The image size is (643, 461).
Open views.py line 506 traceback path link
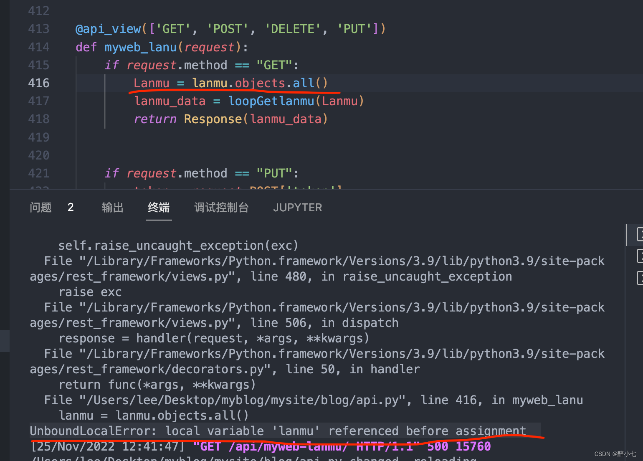pyautogui.click(x=317, y=315)
